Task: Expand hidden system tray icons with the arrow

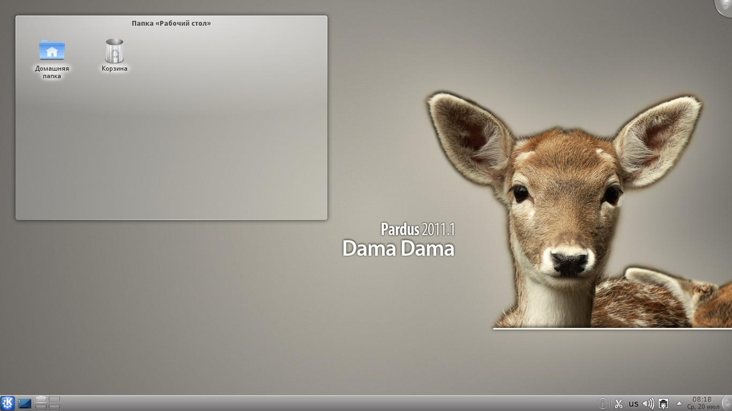Action: (679, 404)
